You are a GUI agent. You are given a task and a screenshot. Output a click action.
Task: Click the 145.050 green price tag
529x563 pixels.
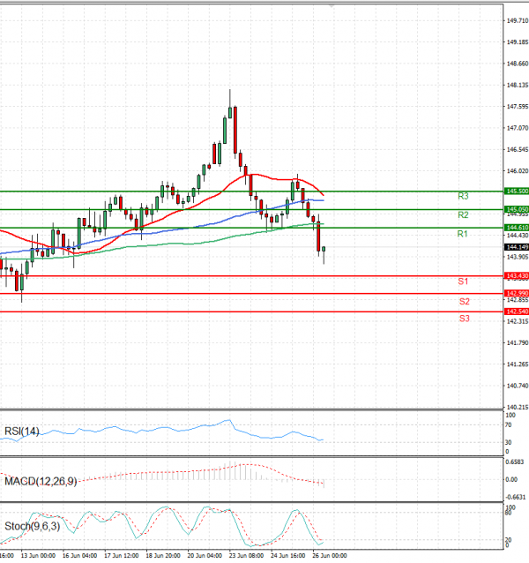click(x=516, y=209)
